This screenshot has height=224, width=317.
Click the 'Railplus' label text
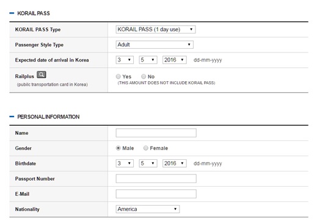click(24, 76)
